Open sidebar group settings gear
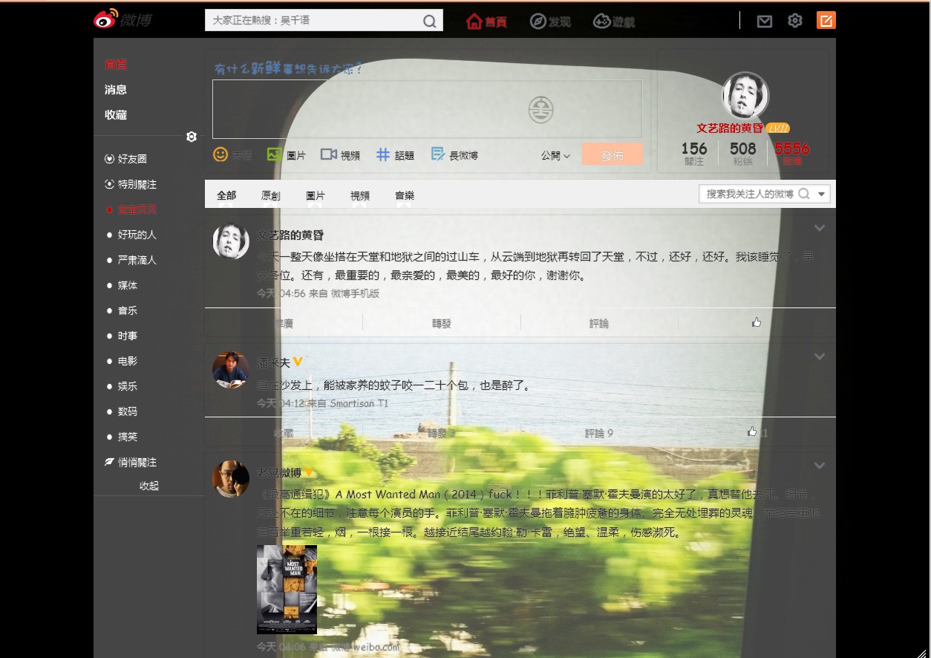Image resolution: width=931 pixels, height=658 pixels. (192, 137)
